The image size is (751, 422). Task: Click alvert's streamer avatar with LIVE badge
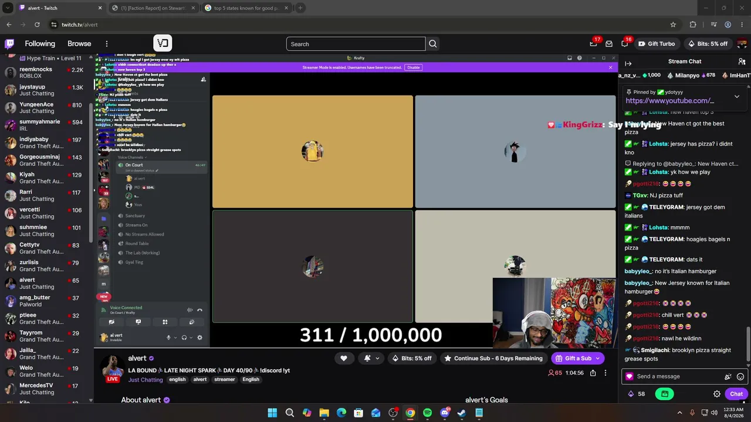112,369
